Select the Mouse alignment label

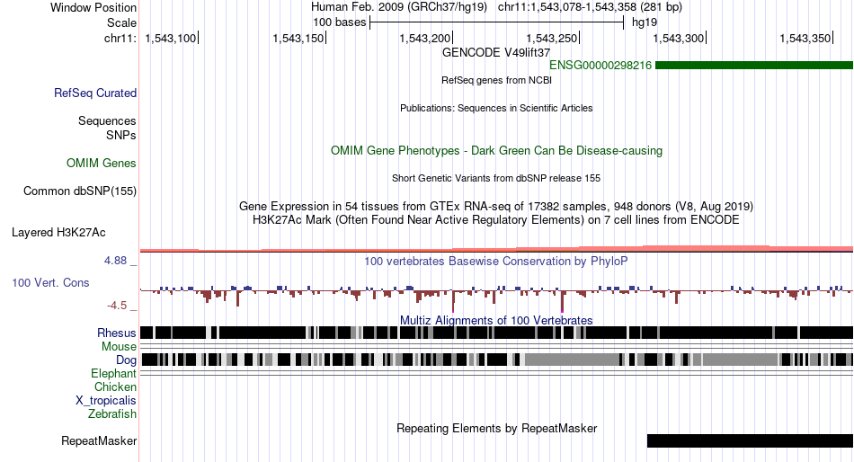tap(119, 347)
